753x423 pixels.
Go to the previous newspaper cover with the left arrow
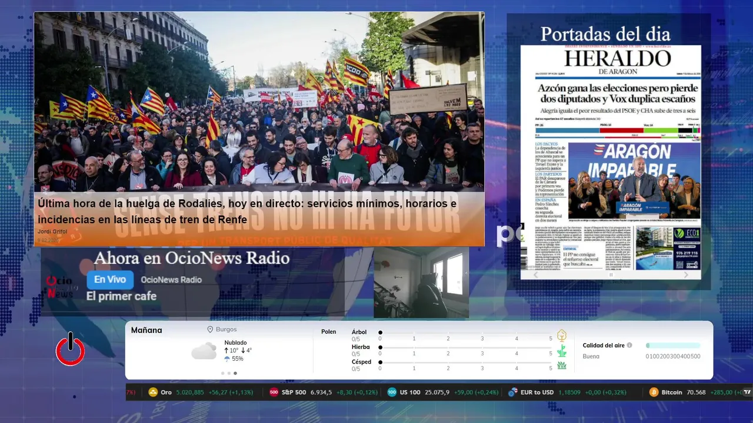[535, 274]
